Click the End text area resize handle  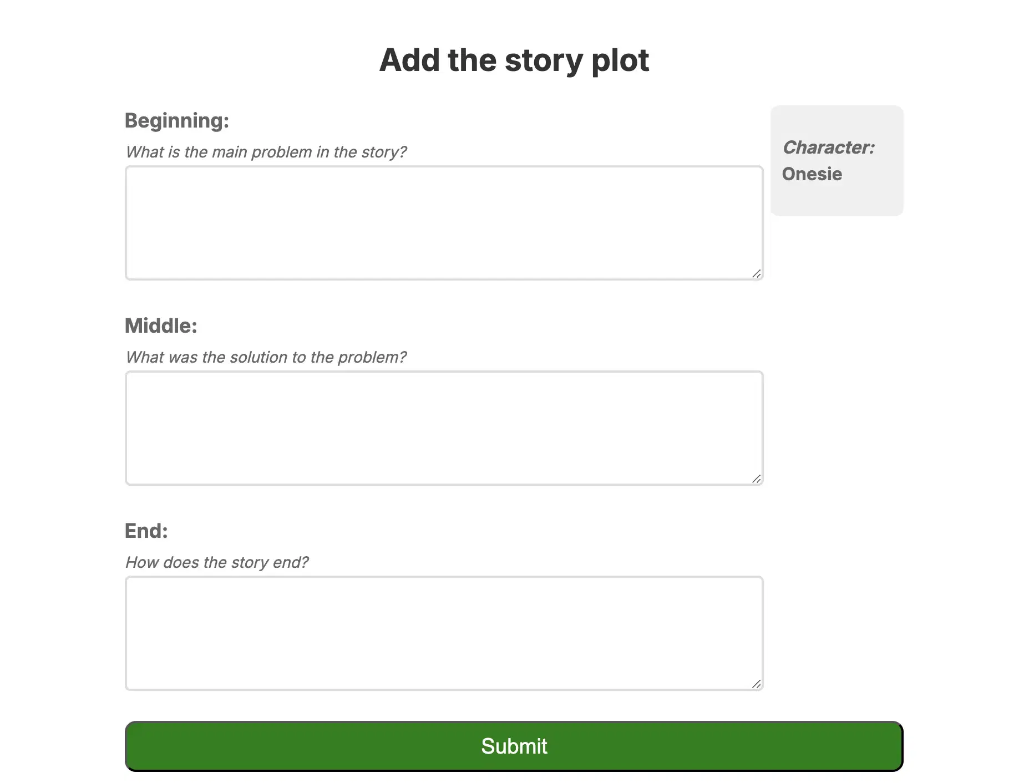(x=756, y=684)
